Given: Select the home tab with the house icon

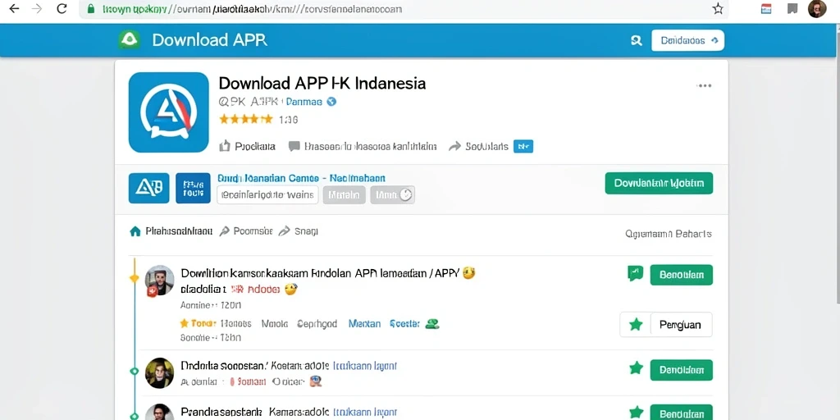Looking at the screenshot, I should click(171, 231).
